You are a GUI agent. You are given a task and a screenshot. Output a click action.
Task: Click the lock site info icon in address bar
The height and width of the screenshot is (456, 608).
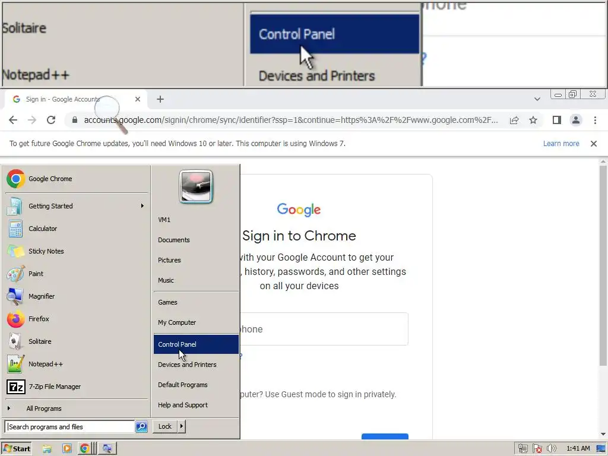[x=75, y=120]
